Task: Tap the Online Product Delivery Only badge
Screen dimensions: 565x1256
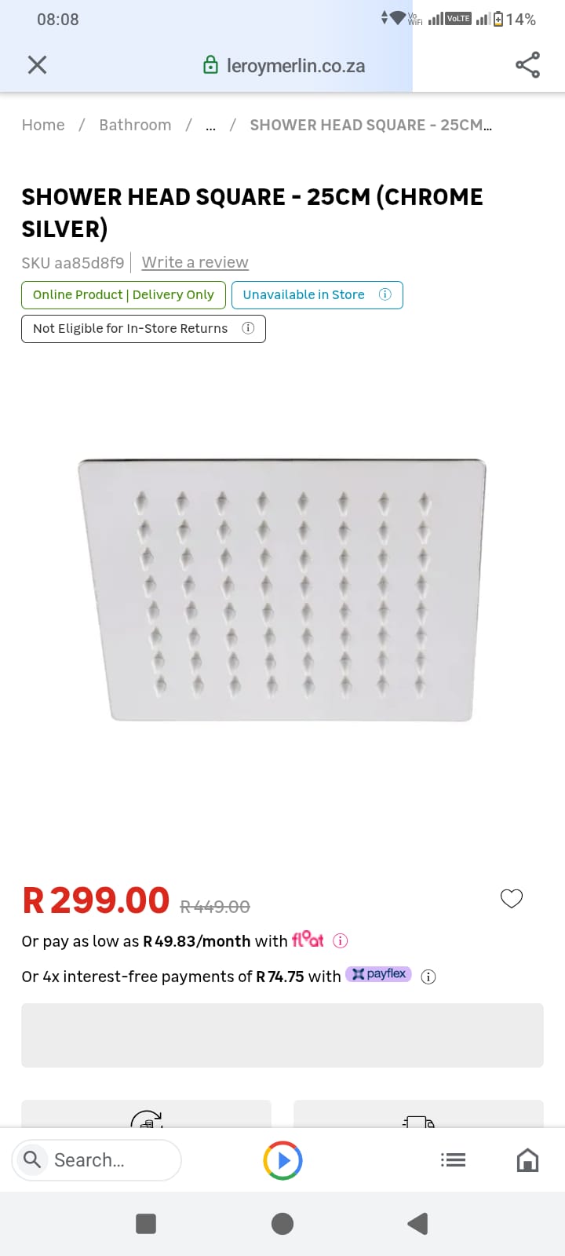Action: (123, 295)
